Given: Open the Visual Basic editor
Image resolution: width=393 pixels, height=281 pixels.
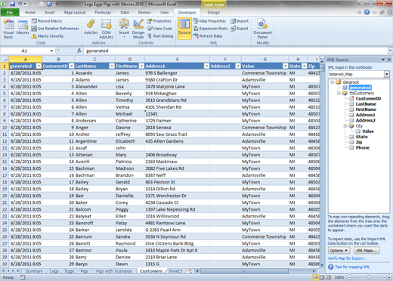Looking at the screenshot, I should (x=8, y=29).
